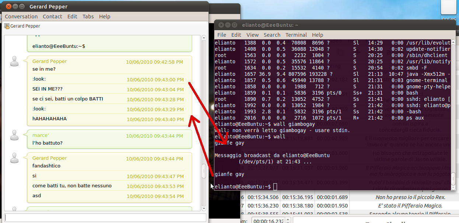Screen dimensions: 459x223
Task: Open the terminal's File menu
Action: (221, 35)
